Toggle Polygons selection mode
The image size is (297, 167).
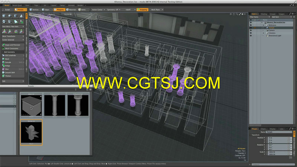click(59, 10)
